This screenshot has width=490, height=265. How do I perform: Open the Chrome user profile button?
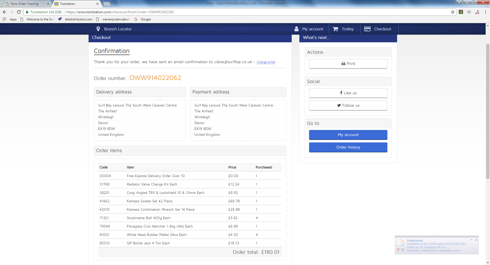click(459, 2)
